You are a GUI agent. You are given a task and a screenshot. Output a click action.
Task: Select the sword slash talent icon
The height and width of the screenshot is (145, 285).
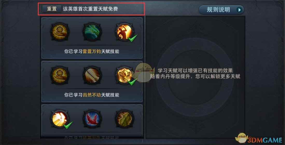click(x=92, y=75)
